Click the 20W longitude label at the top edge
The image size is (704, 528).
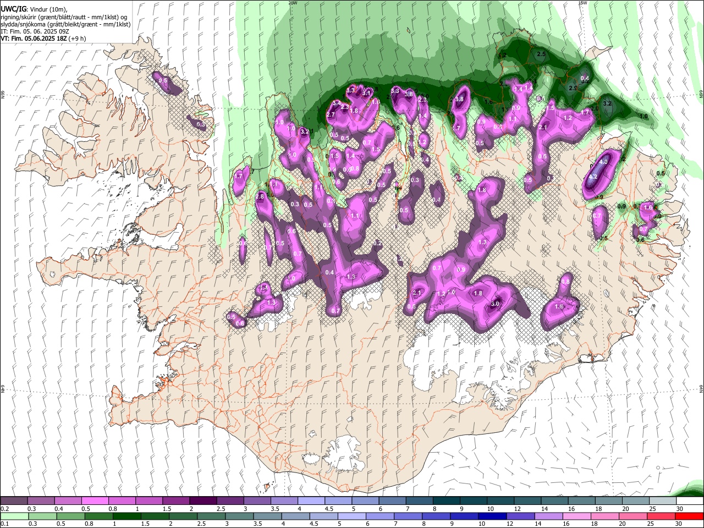pyautogui.click(x=293, y=3)
